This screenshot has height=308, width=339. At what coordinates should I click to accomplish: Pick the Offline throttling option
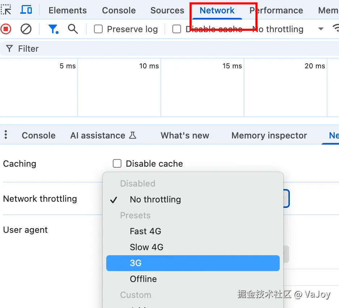[x=143, y=279]
